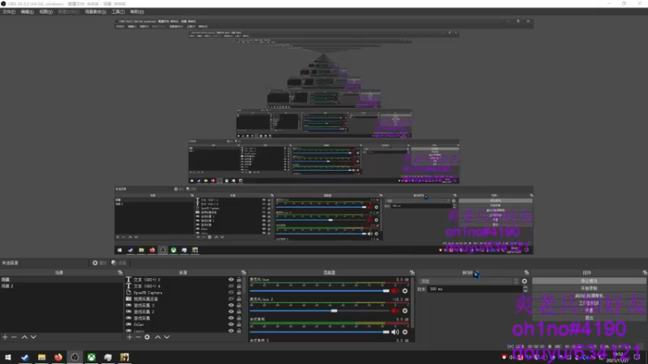648x364 pixels.
Task: Click 开始录制 (Start Recording) button
Action: [589, 289]
